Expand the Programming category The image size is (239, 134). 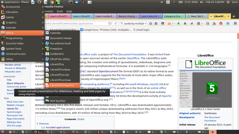point(22,38)
